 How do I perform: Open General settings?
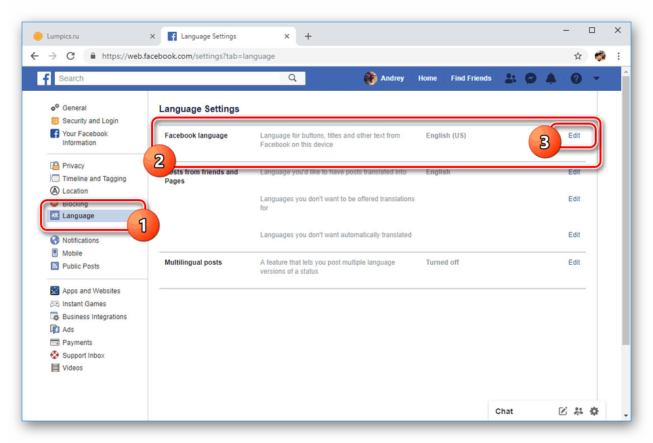74,108
